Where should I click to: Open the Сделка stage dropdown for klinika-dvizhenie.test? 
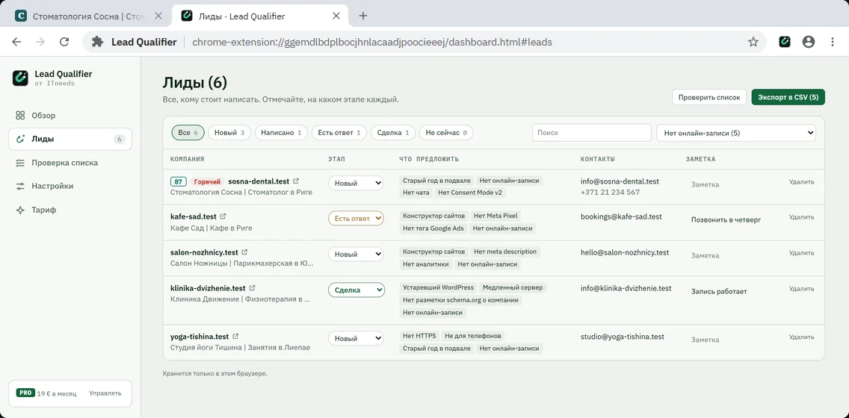(356, 290)
